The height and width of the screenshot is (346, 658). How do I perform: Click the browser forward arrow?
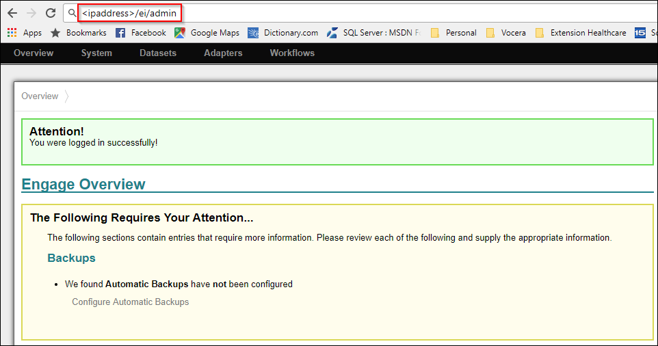click(31, 13)
